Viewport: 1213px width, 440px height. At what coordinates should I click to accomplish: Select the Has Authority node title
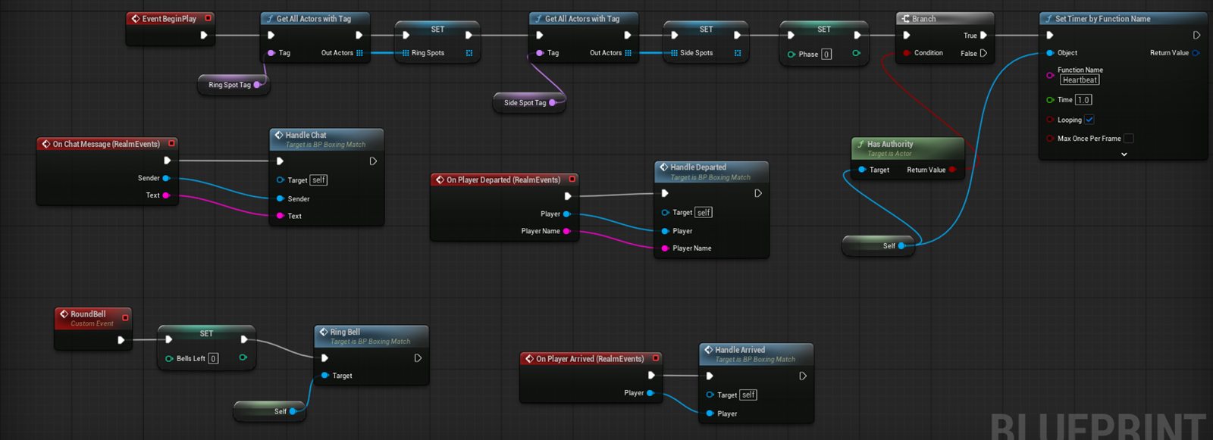point(890,144)
